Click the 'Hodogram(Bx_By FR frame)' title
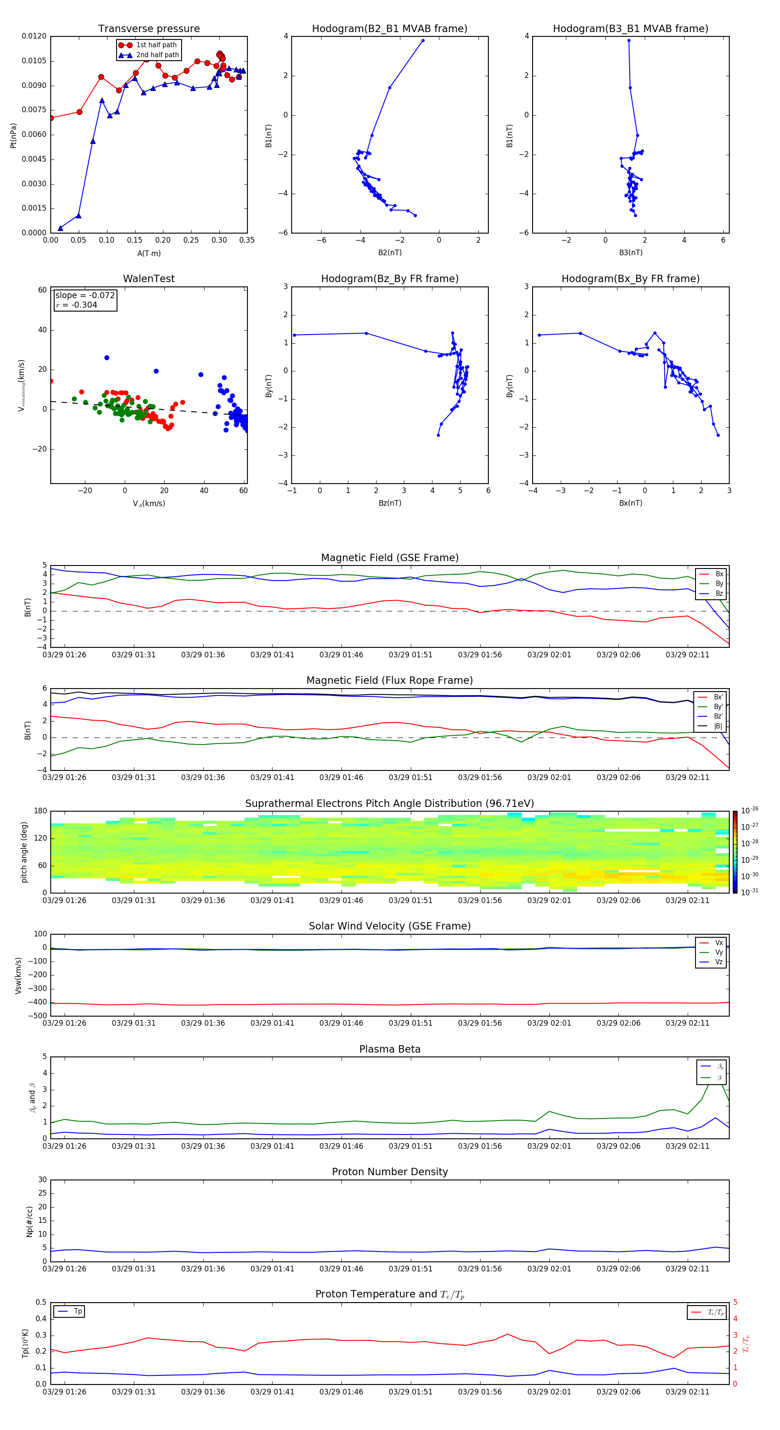Screen dimensions: 780x1430 [x=630, y=279]
